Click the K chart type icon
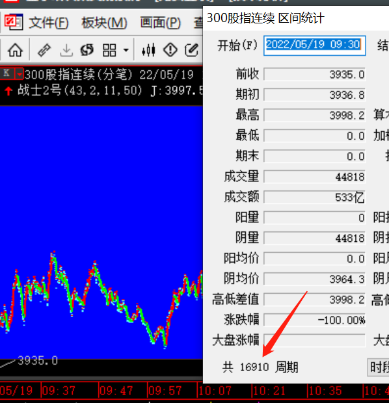 click(x=7, y=73)
